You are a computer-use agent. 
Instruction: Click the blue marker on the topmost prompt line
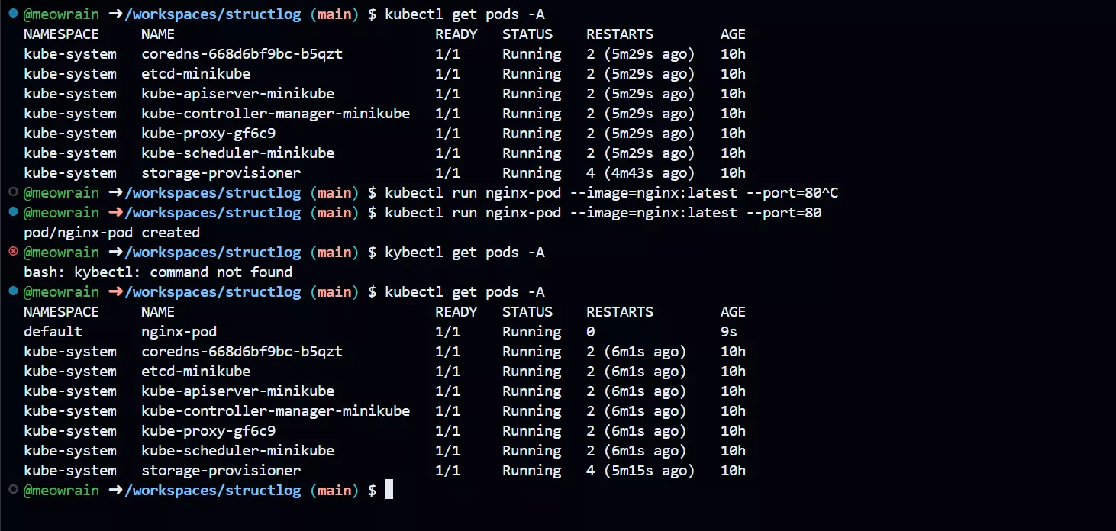12,14
